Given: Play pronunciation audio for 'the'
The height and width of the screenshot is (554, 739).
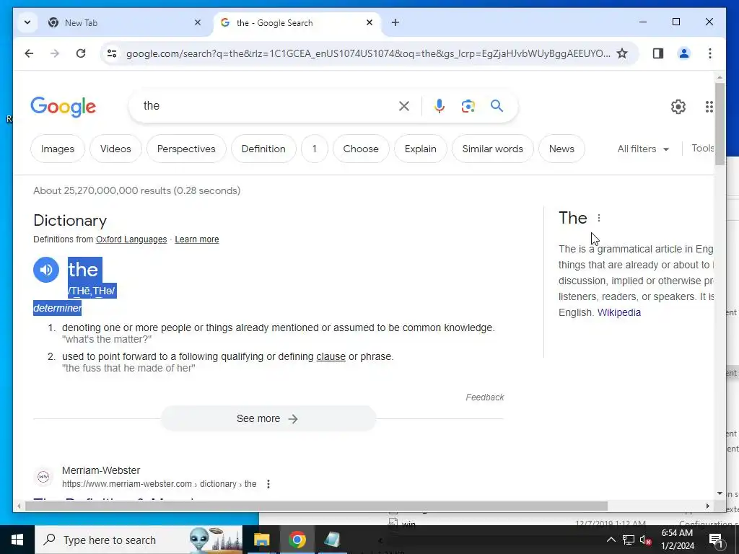Looking at the screenshot, I should pyautogui.click(x=46, y=270).
